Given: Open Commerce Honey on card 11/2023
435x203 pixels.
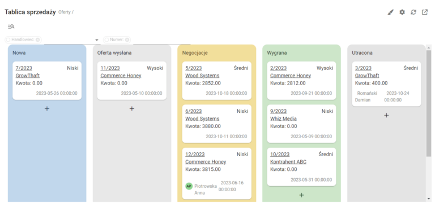Looking at the screenshot, I should (x=121, y=76).
